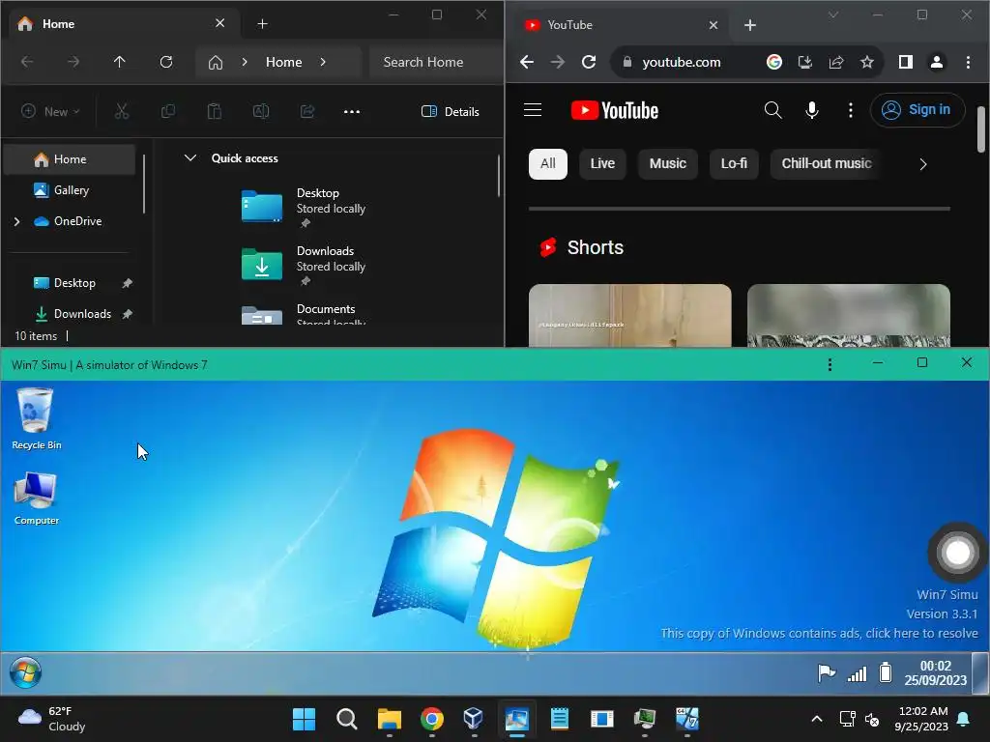Open a new Chrome tab
Image resolution: width=990 pixels, height=742 pixels.
click(x=750, y=24)
